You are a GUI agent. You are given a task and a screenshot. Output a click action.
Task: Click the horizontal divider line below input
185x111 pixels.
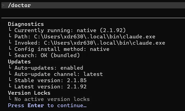pos(93,18)
